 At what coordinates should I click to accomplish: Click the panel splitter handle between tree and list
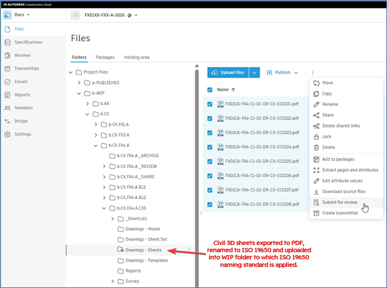(201, 213)
